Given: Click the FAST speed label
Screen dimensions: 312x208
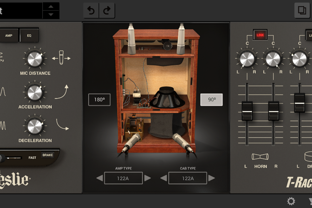Looking at the screenshot, I should [32, 158].
